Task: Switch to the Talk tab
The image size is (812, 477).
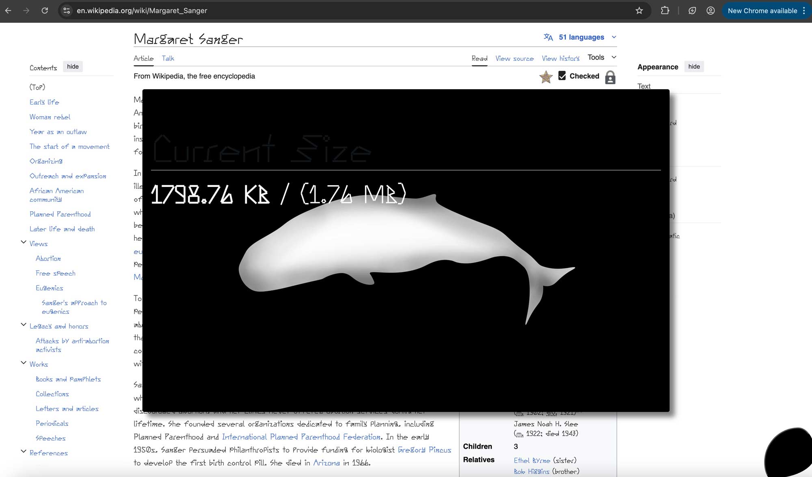Action: pyautogui.click(x=168, y=58)
